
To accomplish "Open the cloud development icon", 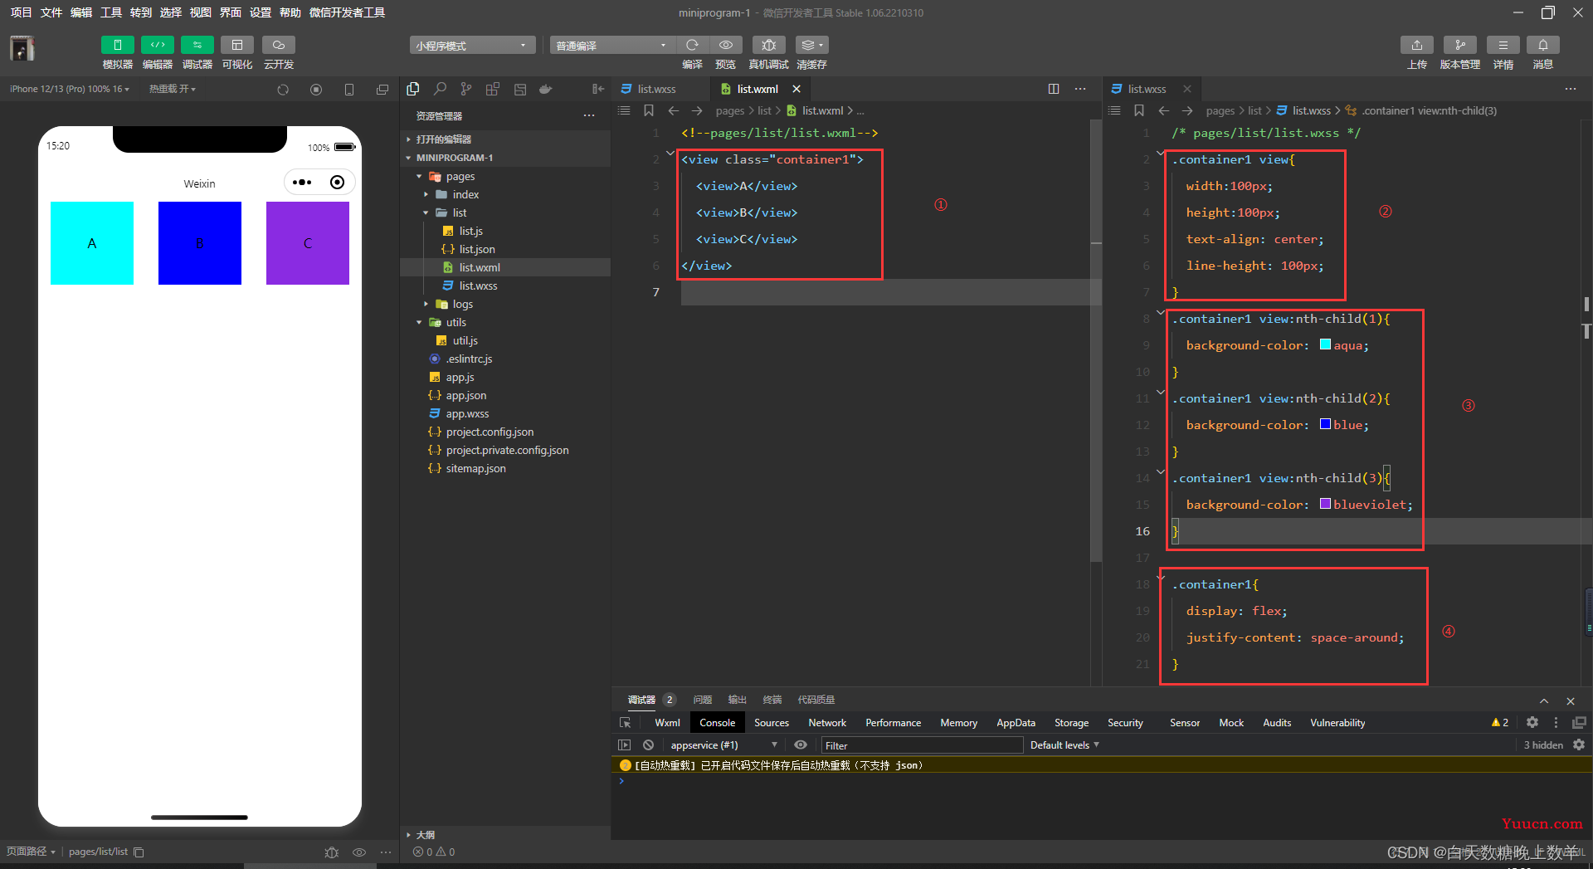I will 279,45.
